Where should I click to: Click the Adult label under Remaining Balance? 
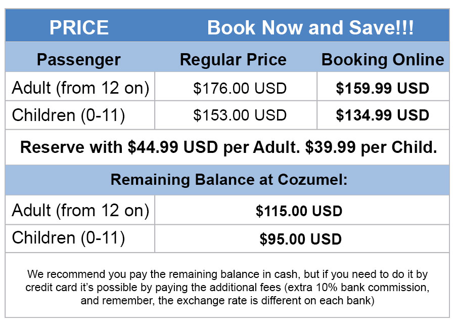click(80, 210)
